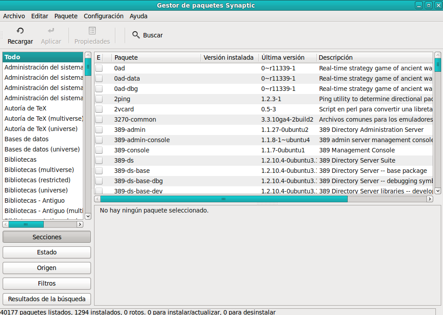Toggle checkbox for 3270-common
This screenshot has width=443, height=315.
coord(99,119)
